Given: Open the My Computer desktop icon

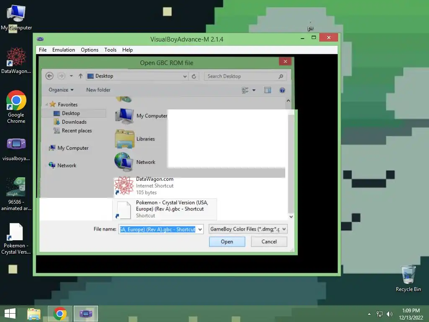Looking at the screenshot, I should (x=16, y=17).
